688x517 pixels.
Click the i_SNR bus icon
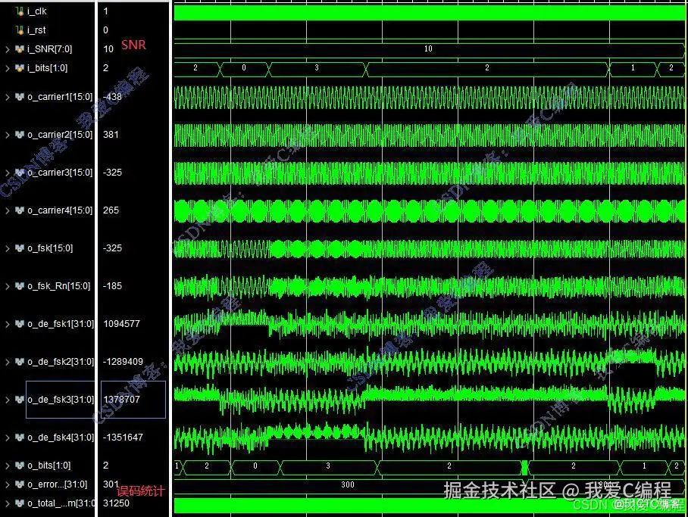19,49
